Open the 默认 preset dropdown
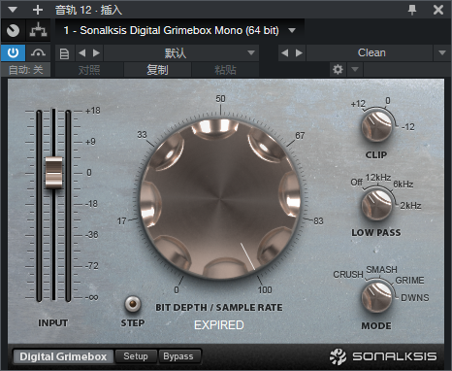 (181, 53)
